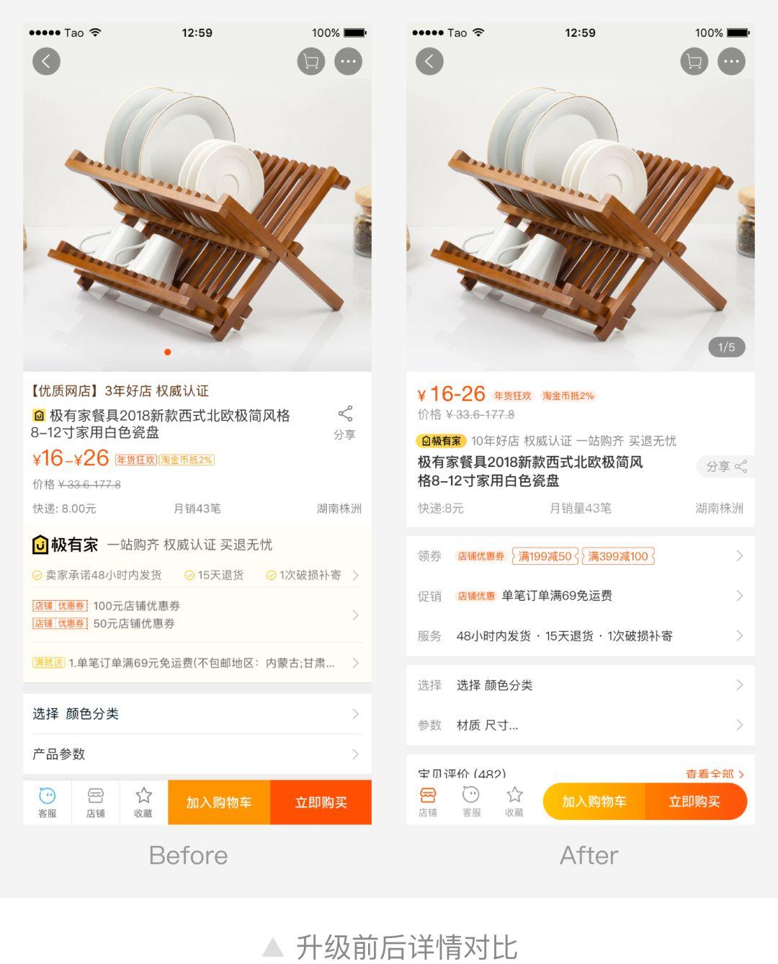Screen dimensions: 778x964
Task: Expand the 领券 coupon row in After screen
Action: coord(581,556)
